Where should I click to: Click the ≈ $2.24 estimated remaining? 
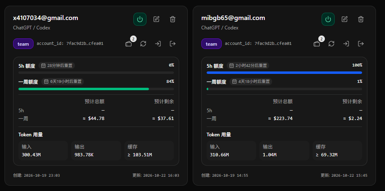tap(352, 118)
